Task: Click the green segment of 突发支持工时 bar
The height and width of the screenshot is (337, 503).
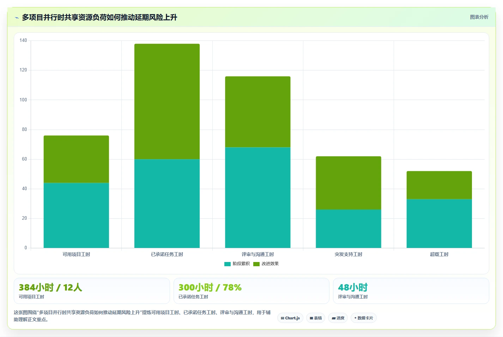Action: pyautogui.click(x=349, y=183)
